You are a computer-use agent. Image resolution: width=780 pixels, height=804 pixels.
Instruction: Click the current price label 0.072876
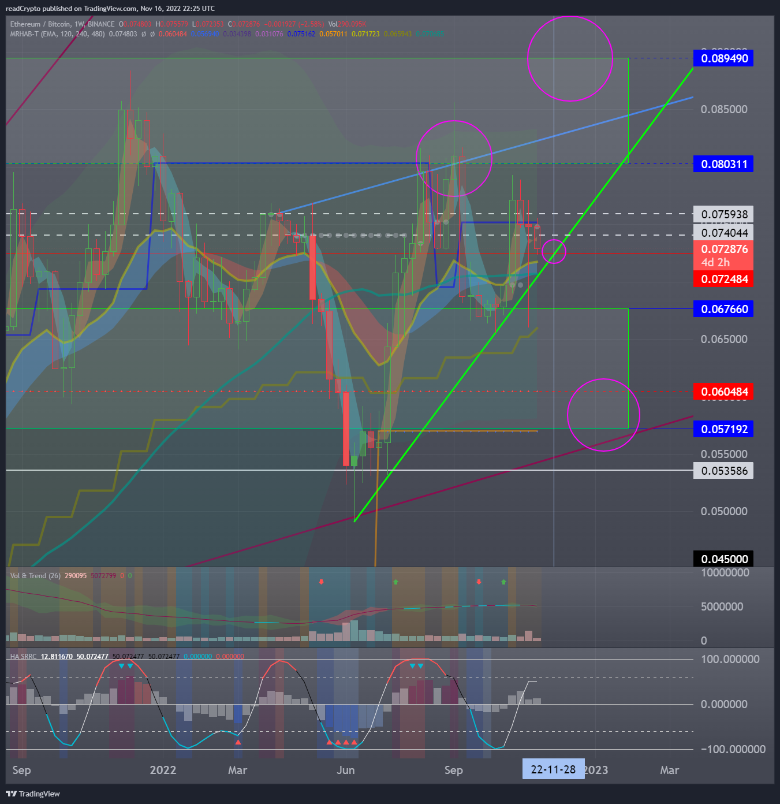724,249
